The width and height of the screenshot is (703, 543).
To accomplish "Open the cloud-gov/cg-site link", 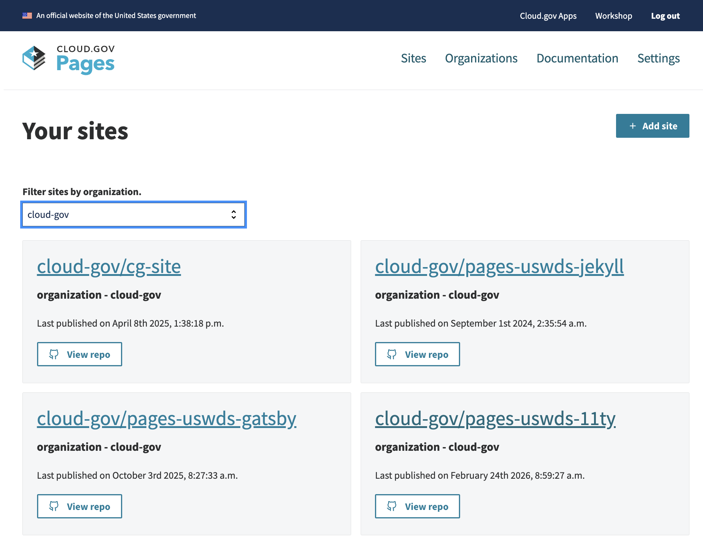I will [x=109, y=266].
